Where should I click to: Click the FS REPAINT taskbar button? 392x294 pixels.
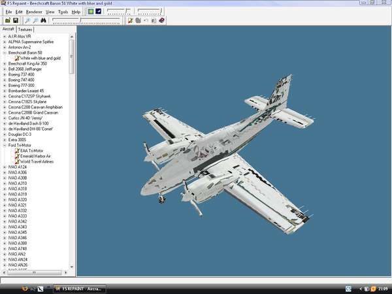[x=80, y=289]
